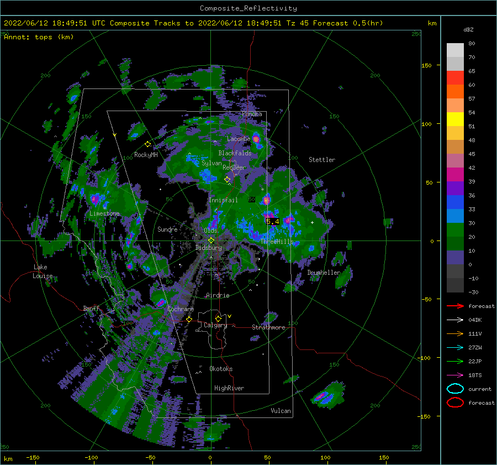Image resolution: width=497 pixels, height=465 pixels.
Task: Click the orange 111V arrow in legend
Action: pos(455,333)
